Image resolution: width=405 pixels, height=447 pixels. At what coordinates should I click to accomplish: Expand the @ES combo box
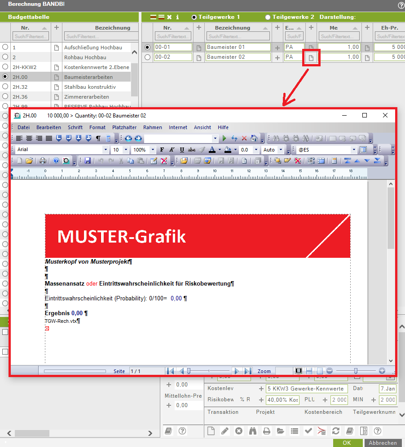pyautogui.click(x=354, y=150)
